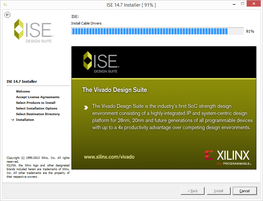Click the Cancel button
The width and height of the screenshot is (263, 201).
point(244,191)
